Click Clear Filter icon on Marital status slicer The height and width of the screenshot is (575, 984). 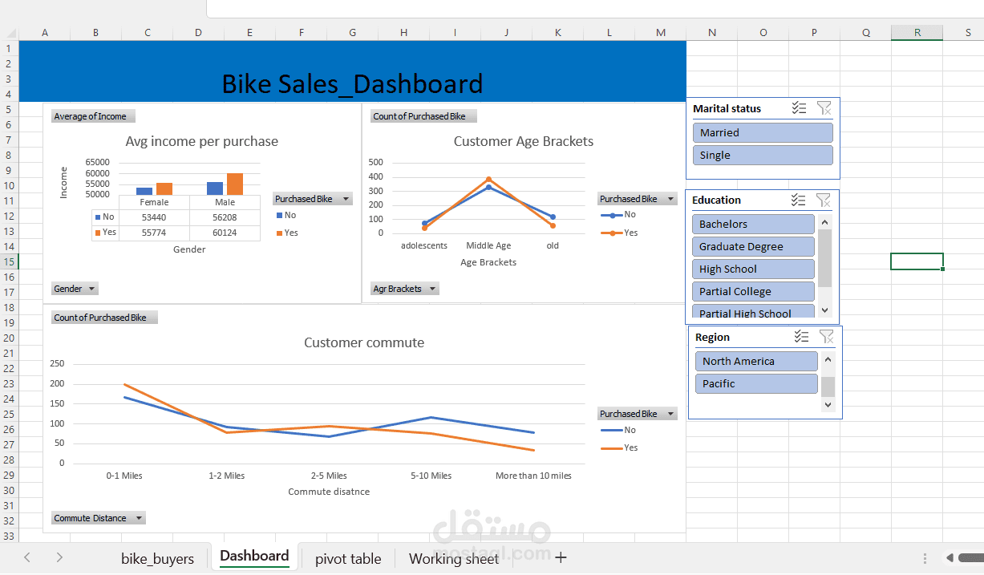pyautogui.click(x=824, y=108)
